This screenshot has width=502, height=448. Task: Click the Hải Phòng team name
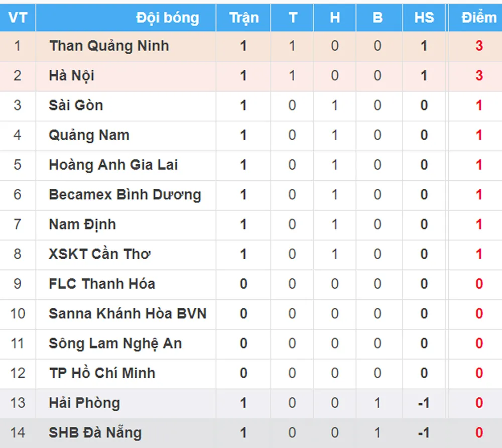[x=84, y=403]
